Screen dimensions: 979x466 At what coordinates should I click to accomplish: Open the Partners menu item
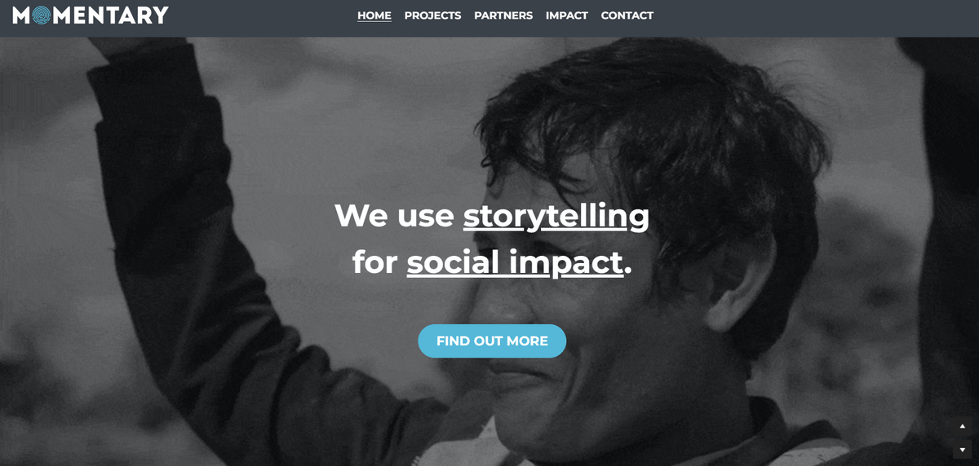coord(503,15)
